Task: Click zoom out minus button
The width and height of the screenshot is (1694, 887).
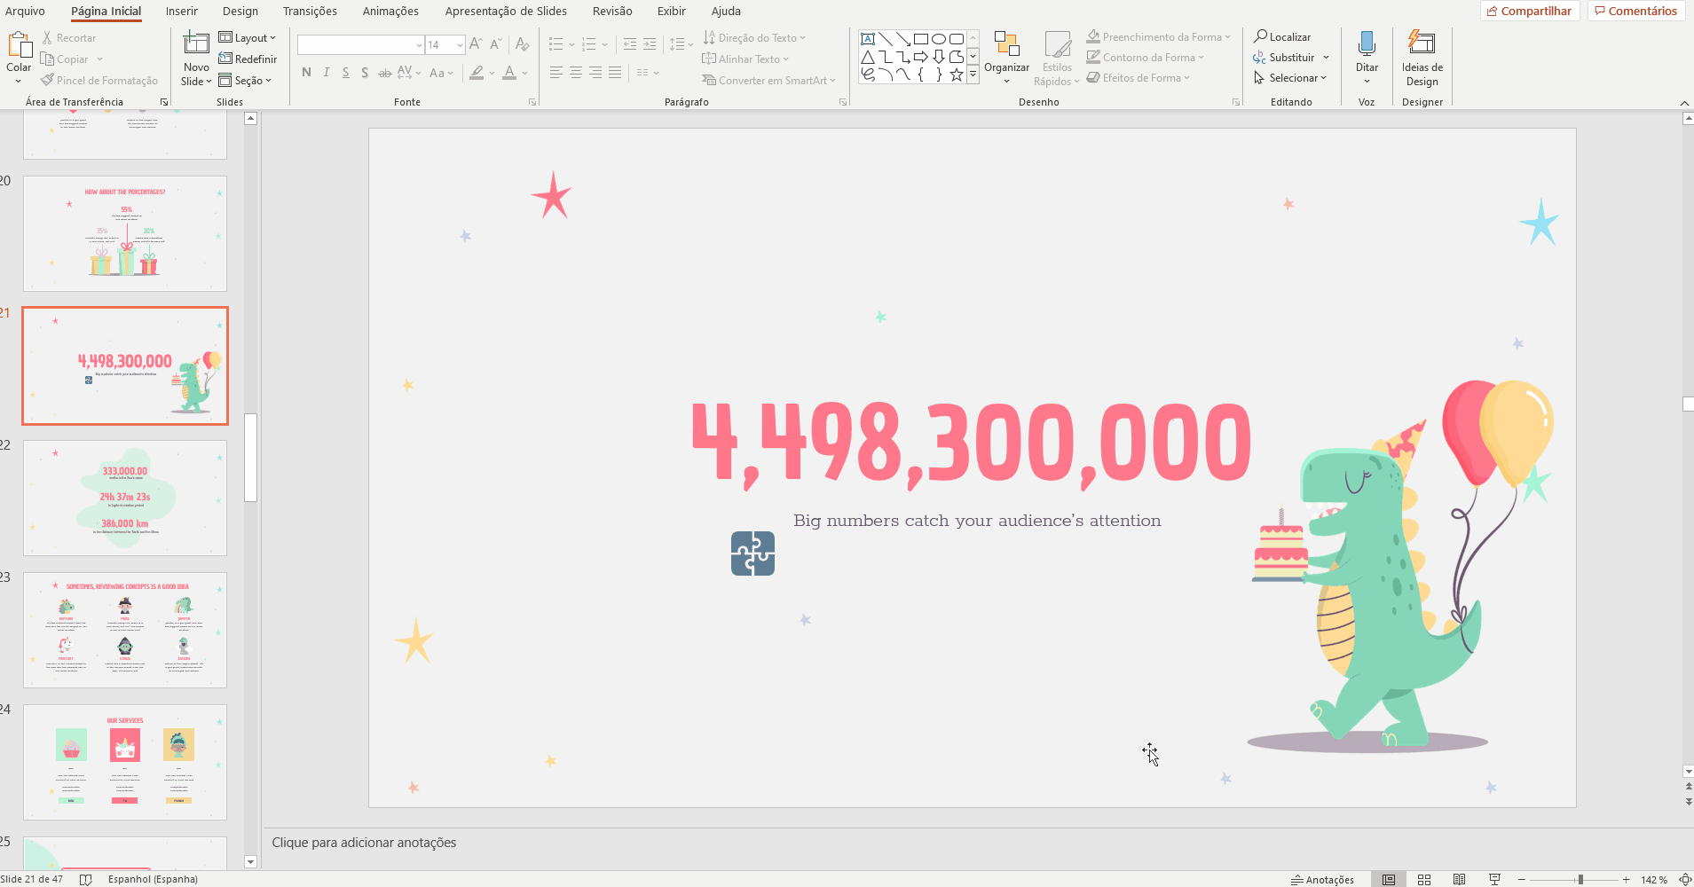Action: click(x=1521, y=879)
